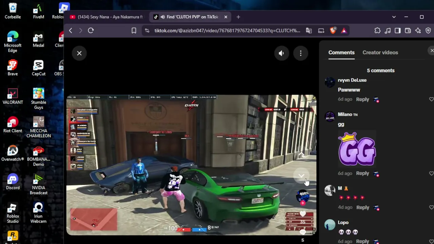Close the TikTok video viewer
434x244 pixels.
79,53
